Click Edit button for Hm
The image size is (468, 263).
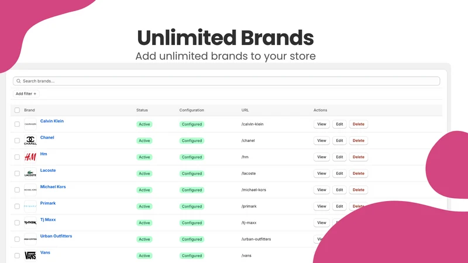pos(339,157)
